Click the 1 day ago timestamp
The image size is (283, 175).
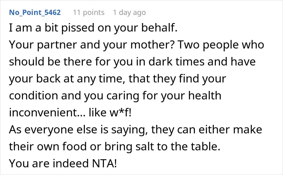(129, 13)
